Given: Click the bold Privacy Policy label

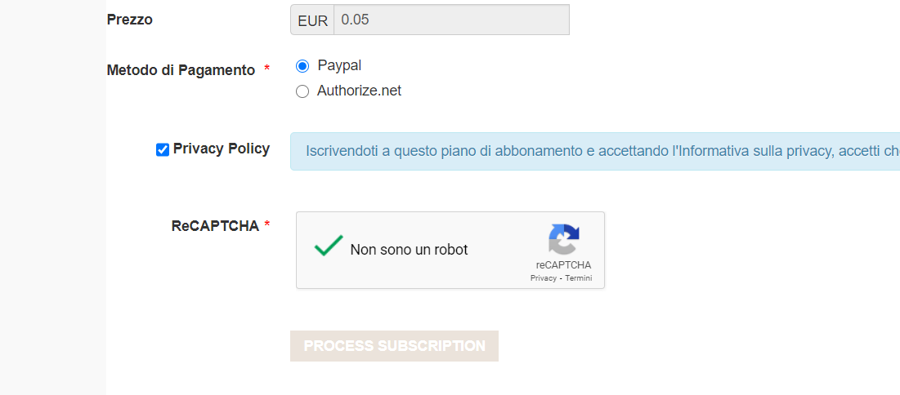Looking at the screenshot, I should coord(222,149).
